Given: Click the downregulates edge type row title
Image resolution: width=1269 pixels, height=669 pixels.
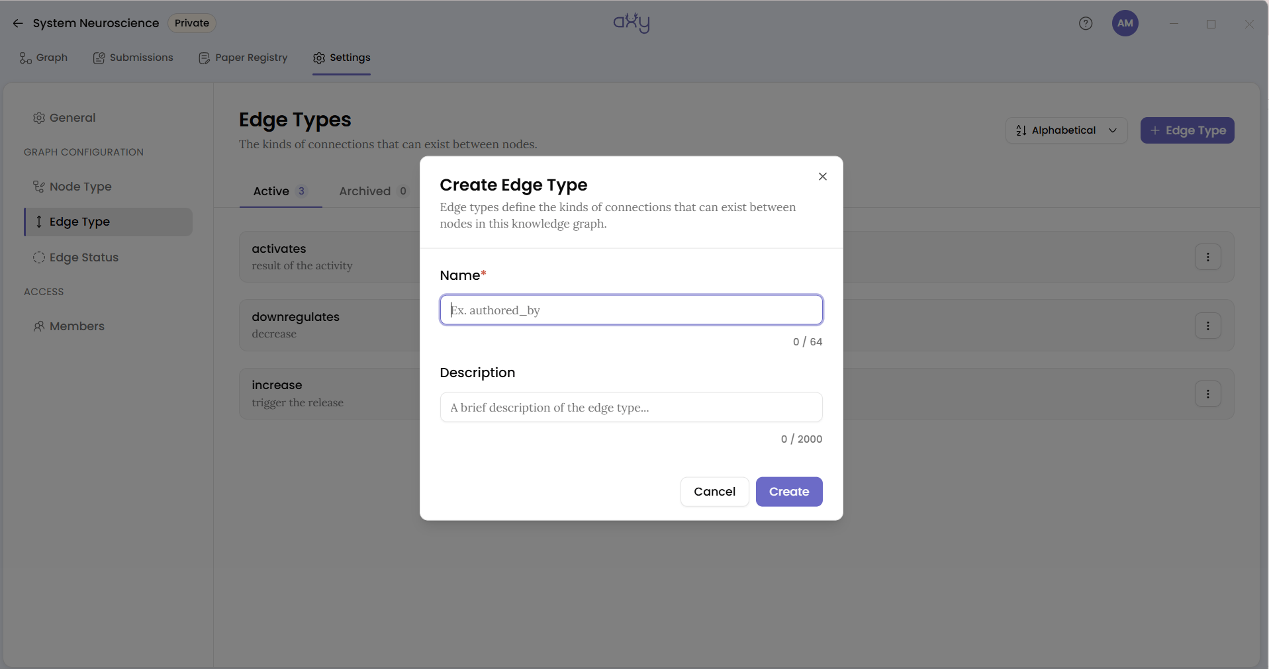Looking at the screenshot, I should click(x=295, y=317).
